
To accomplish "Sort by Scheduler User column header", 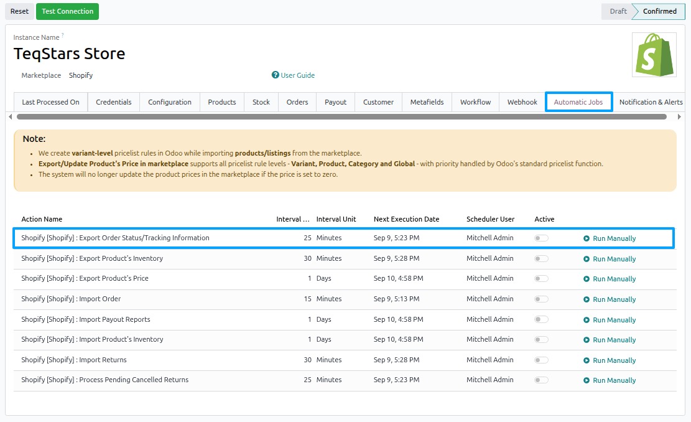I will [x=491, y=219].
